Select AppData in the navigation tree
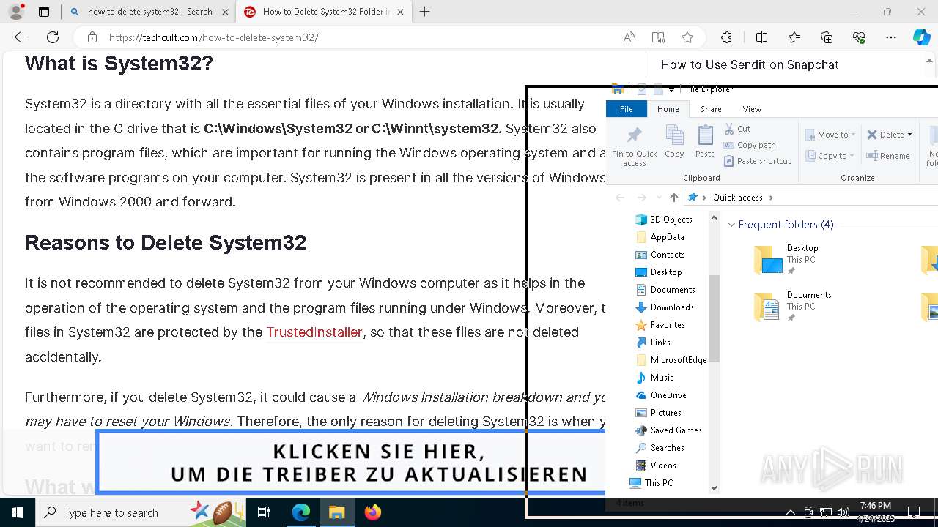Viewport: 938px width, 527px height. point(660,237)
